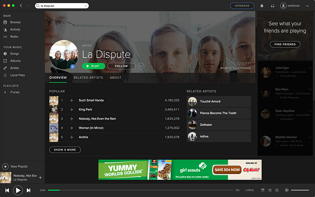The height and width of the screenshot is (197, 315).
Task: Add Nobody, Not Even the Rain with plus
Action: (72, 119)
